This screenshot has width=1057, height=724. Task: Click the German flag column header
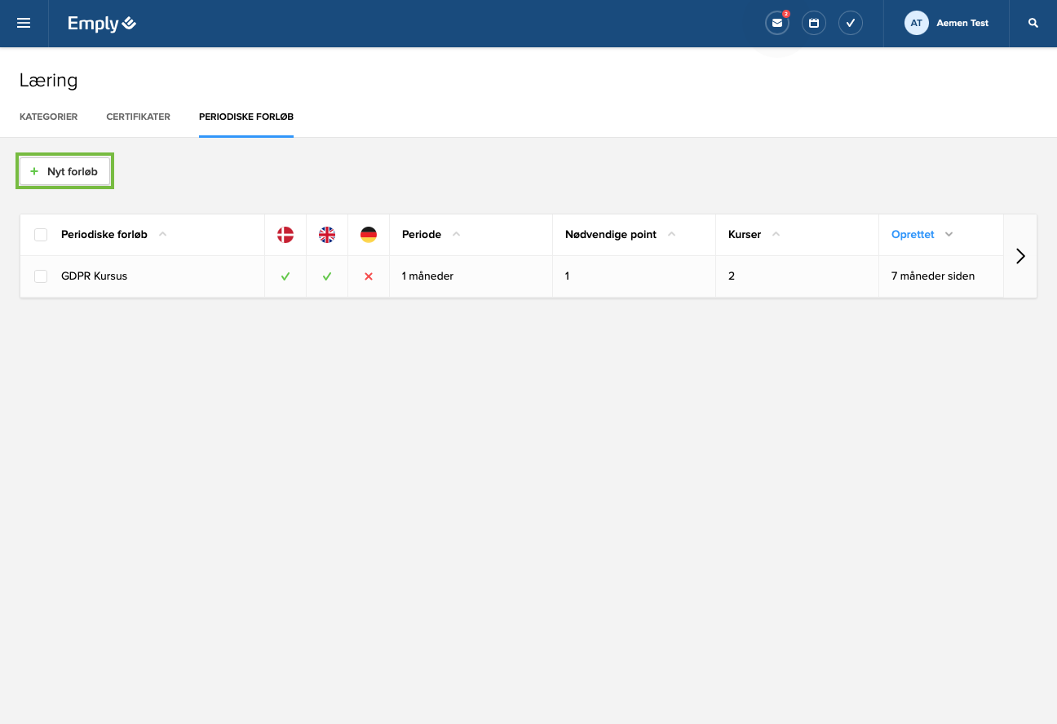click(x=369, y=235)
